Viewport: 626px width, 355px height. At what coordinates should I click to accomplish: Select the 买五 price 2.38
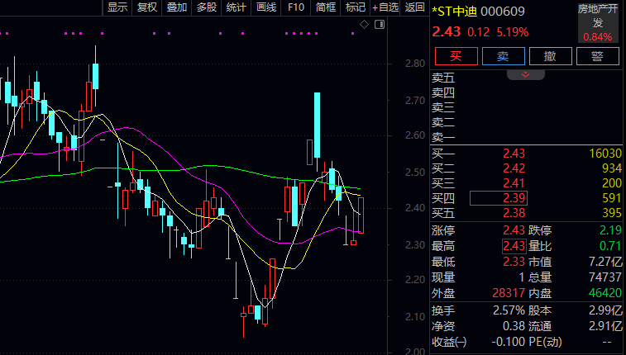coord(514,213)
